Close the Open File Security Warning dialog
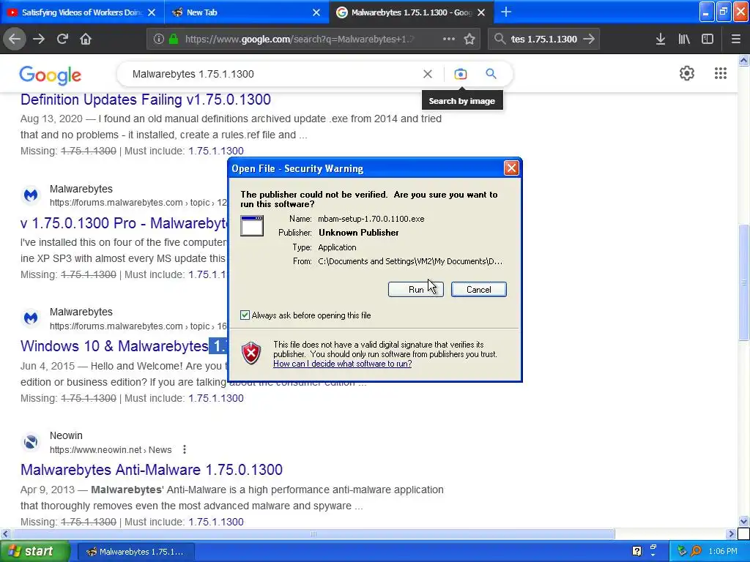Screen dimensions: 750x562 [x=511, y=168]
